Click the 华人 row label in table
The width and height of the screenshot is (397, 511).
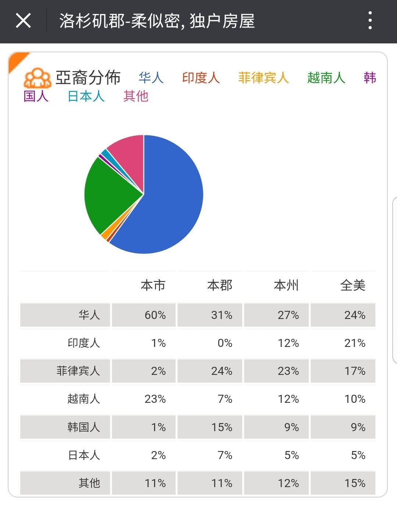tap(89, 315)
